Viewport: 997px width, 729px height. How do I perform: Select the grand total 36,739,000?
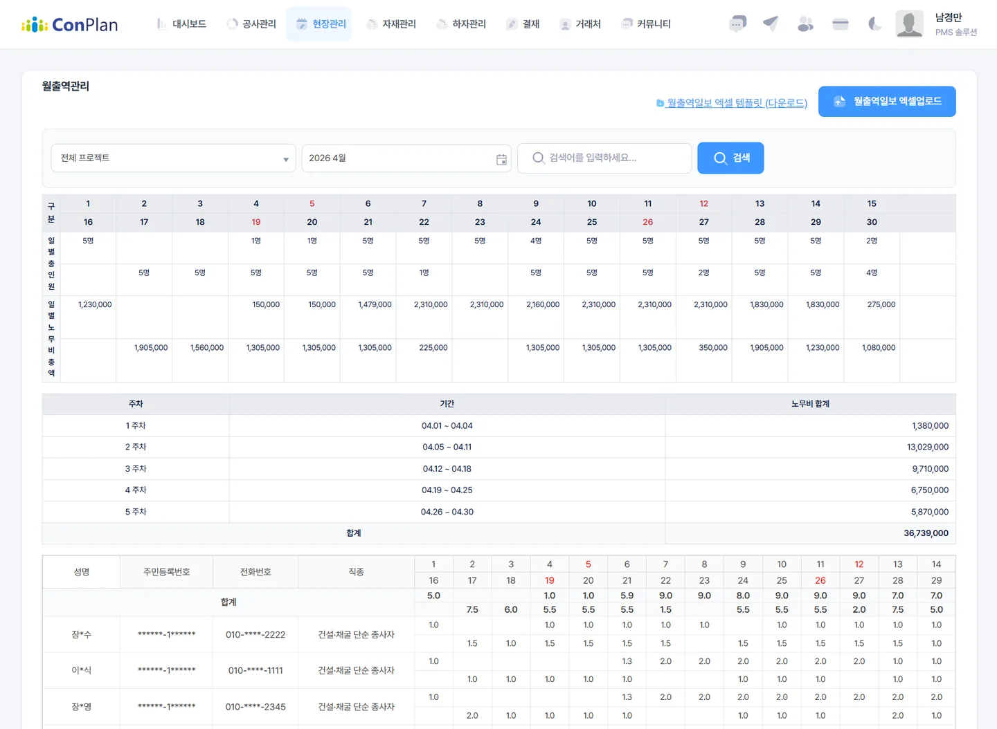[x=926, y=533]
